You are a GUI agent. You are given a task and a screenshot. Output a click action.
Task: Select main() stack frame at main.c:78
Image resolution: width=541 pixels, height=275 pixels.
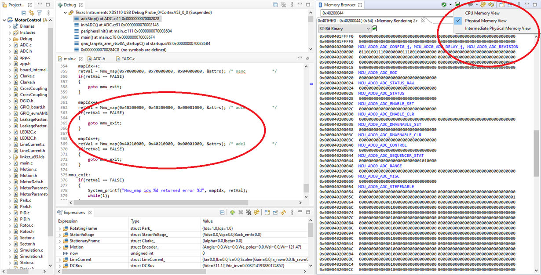pyautogui.click(x=114, y=37)
